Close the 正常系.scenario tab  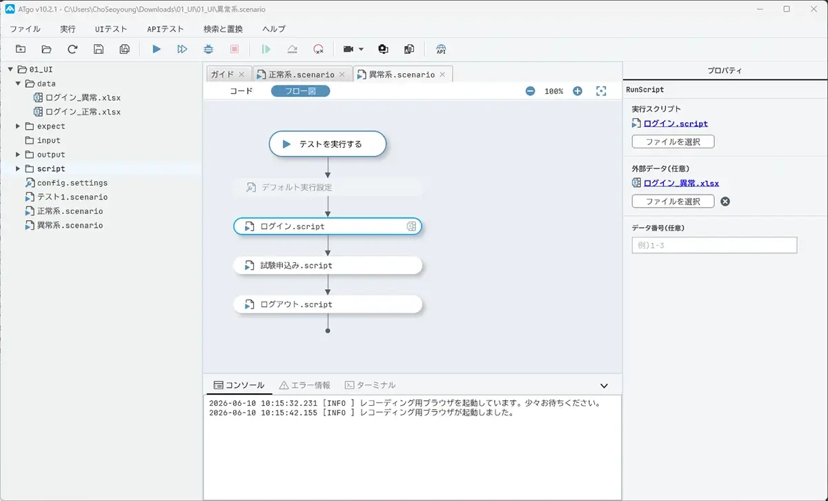click(x=342, y=75)
